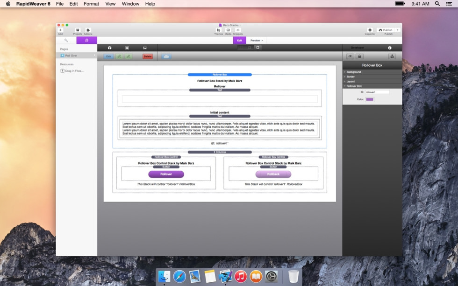This screenshot has height=286, width=458.
Task: Click the red Delete button
Action: point(148,56)
